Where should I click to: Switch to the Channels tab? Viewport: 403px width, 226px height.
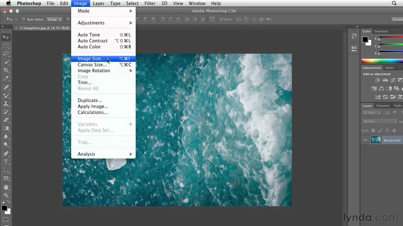pyautogui.click(x=383, y=106)
